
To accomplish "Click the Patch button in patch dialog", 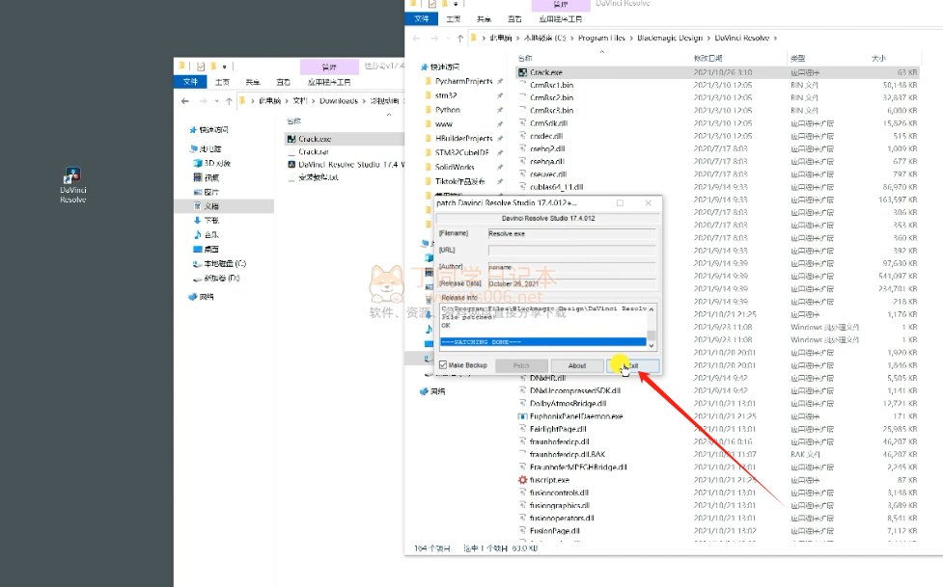I will point(521,365).
